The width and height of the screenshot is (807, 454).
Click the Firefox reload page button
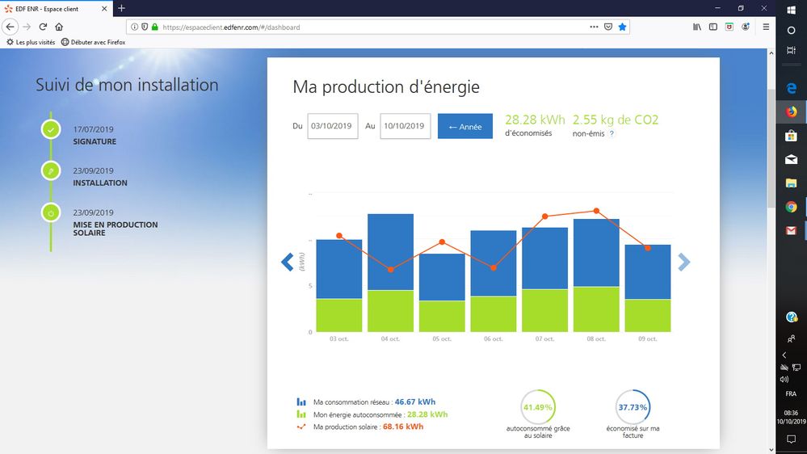pos(42,27)
